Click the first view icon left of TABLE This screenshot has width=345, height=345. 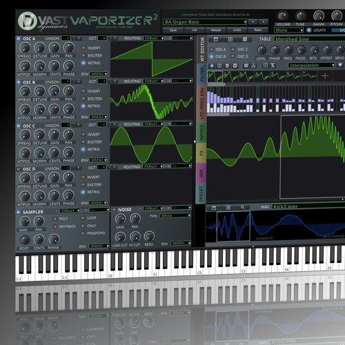[x=216, y=39]
